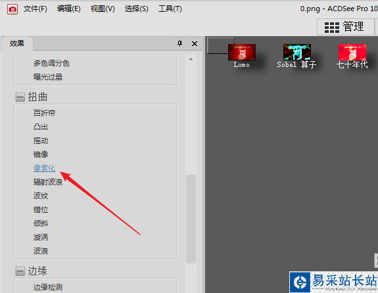Switch to 管理 manage mode
The height and width of the screenshot is (293, 378).
[x=345, y=27]
